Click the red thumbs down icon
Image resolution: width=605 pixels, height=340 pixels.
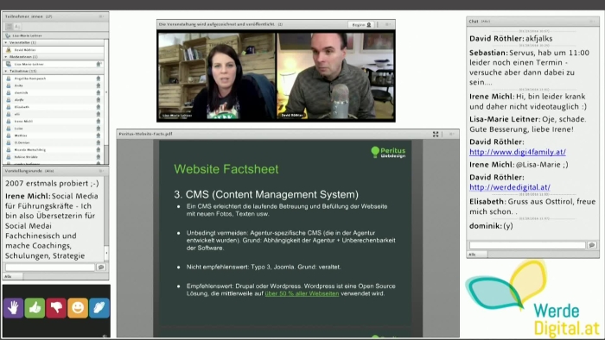(x=56, y=307)
